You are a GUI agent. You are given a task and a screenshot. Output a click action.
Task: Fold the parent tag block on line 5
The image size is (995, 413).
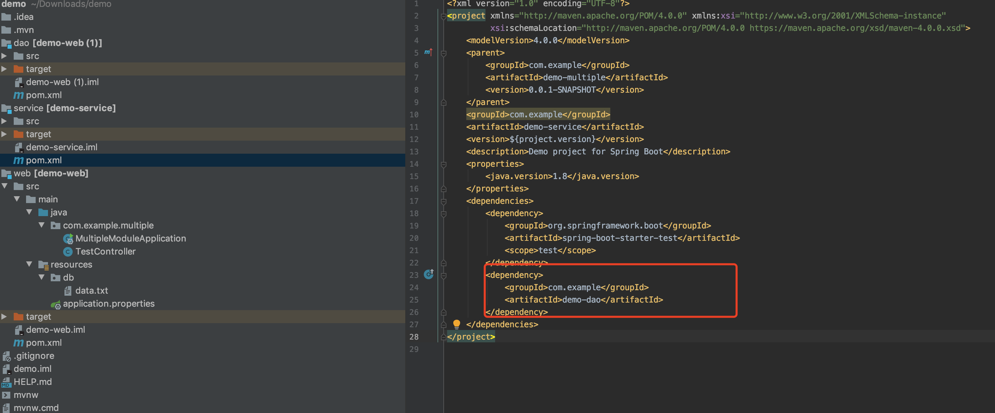pos(443,53)
